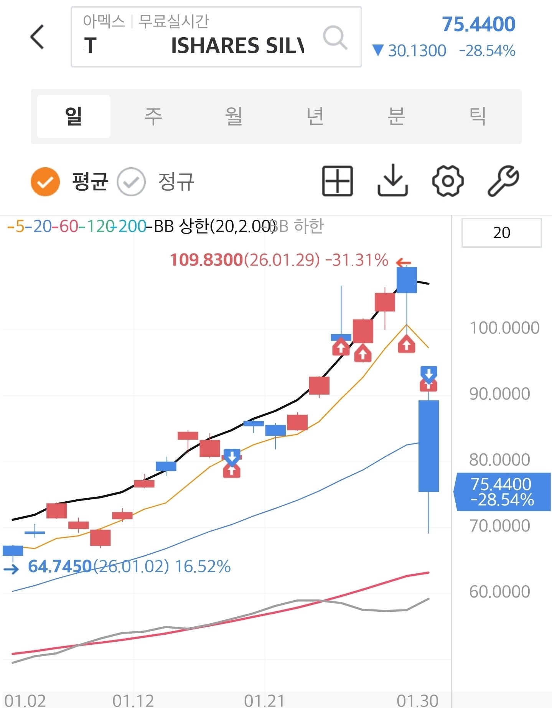Image resolution: width=552 pixels, height=708 pixels.
Task: Open chart settings gear icon
Action: 448,181
